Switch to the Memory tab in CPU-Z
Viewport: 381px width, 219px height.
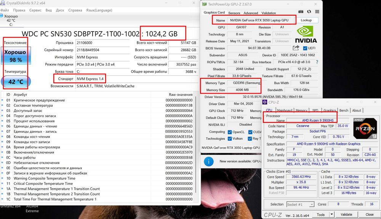point(301,110)
